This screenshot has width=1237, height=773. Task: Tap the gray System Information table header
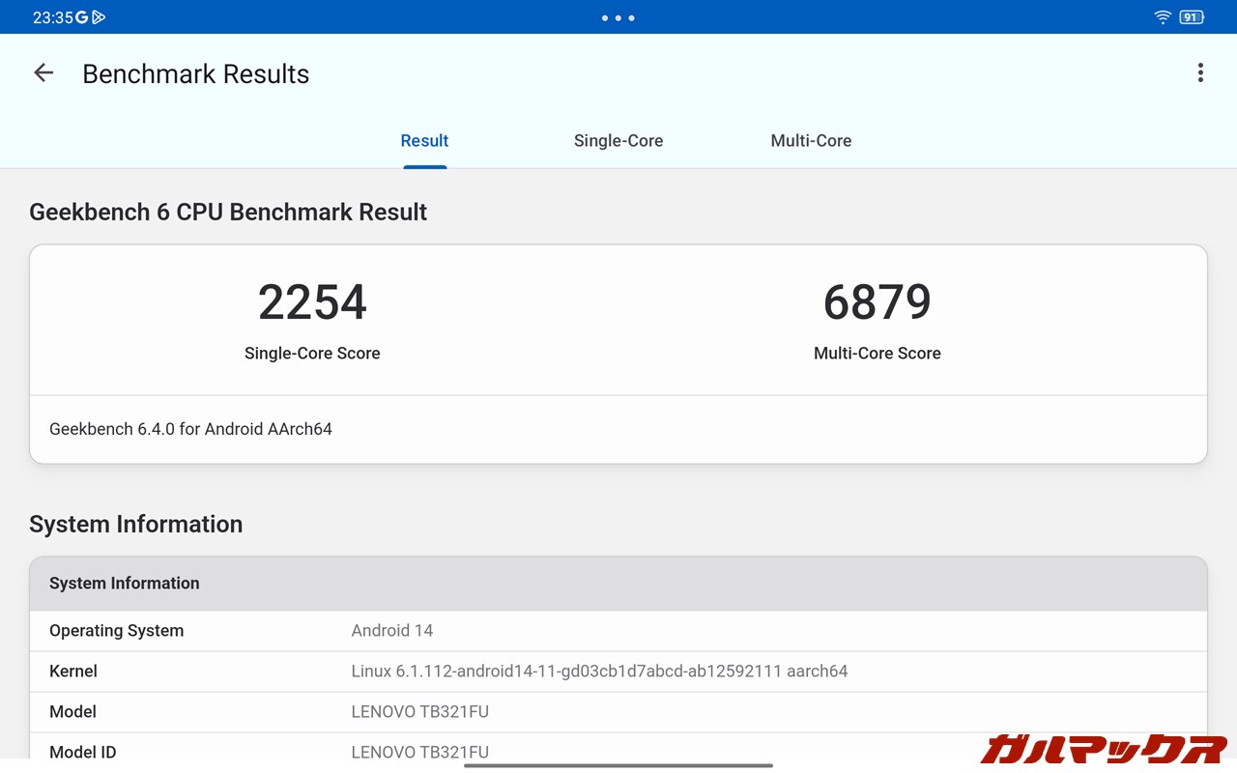coord(618,584)
